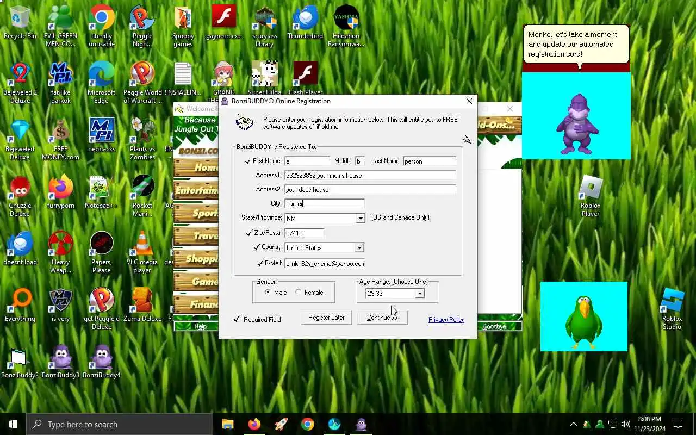Click the Address2 input field
696x435 pixels.
click(370, 189)
